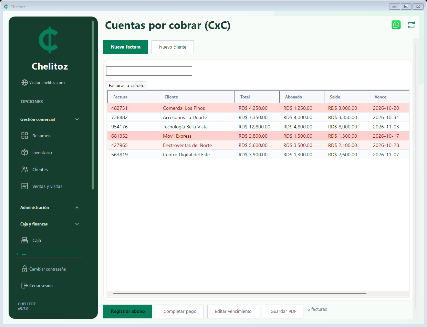Click the Ventas y visitas chart icon
Image resolution: width=427 pixels, height=327 pixels.
[x=24, y=186]
